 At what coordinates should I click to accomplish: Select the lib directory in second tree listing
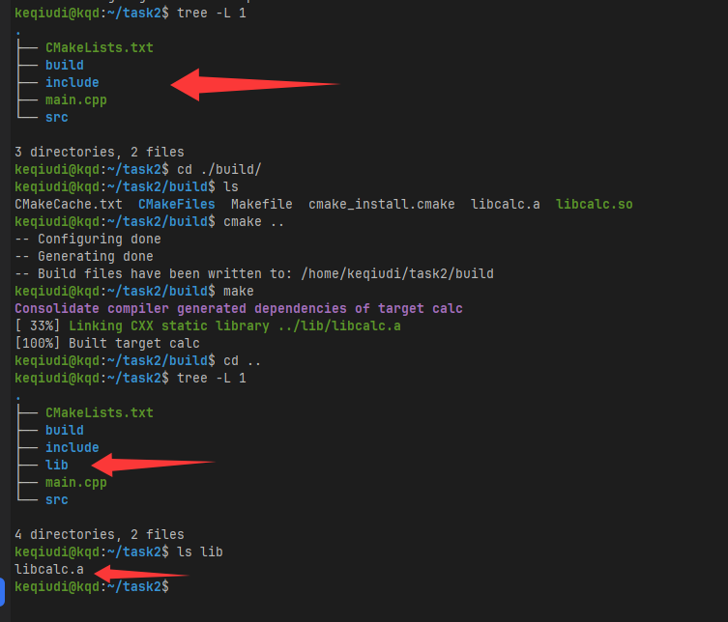[56, 465]
